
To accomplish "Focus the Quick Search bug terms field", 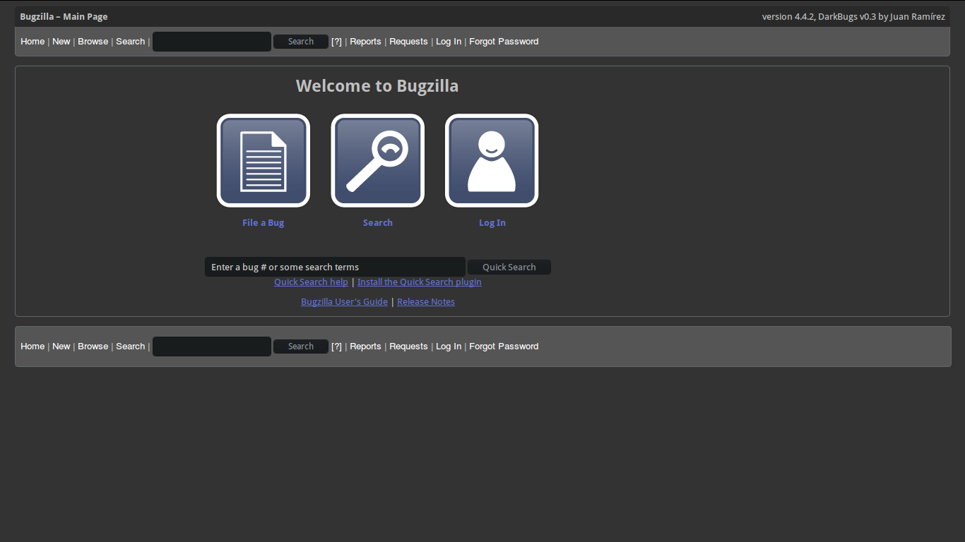I will [335, 267].
